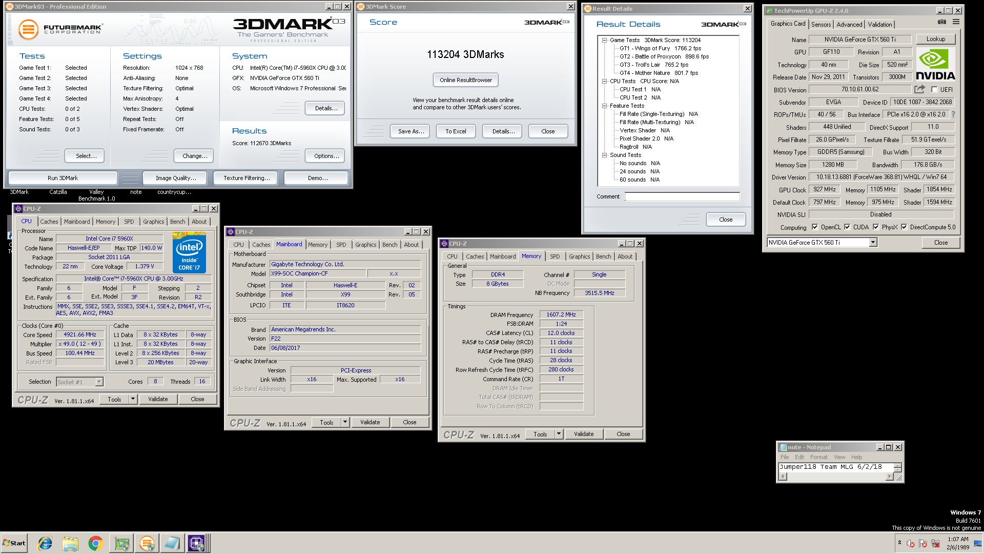Image resolution: width=984 pixels, height=554 pixels.
Task: Click the CPU-Z Memory window title icon
Action: [444, 244]
